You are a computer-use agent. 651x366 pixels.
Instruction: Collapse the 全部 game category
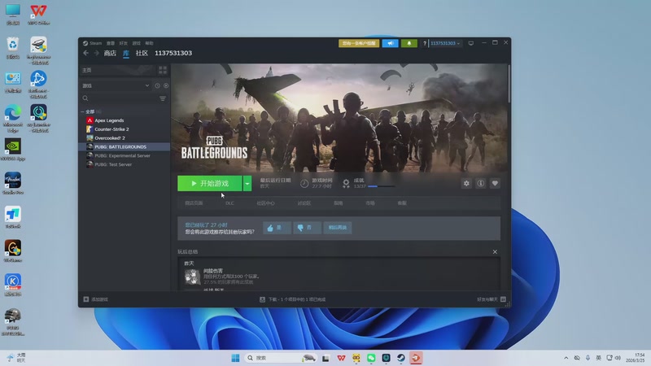point(83,111)
